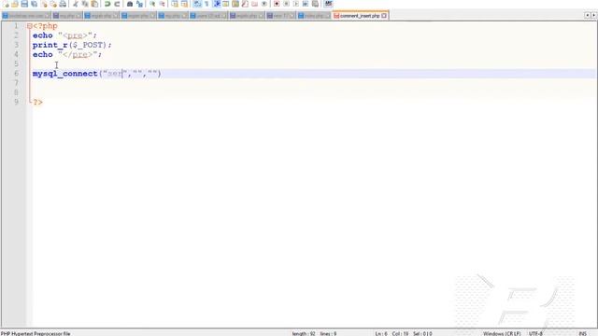Switch to the first tab in the tab bar
The image size is (598, 336).
(x=26, y=16)
